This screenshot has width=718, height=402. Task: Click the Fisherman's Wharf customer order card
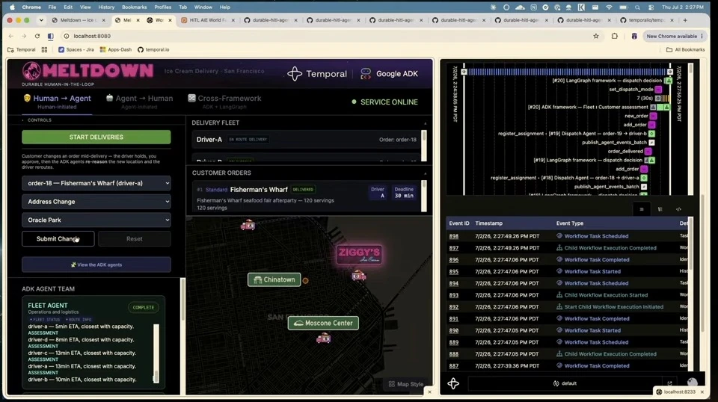[x=307, y=197]
